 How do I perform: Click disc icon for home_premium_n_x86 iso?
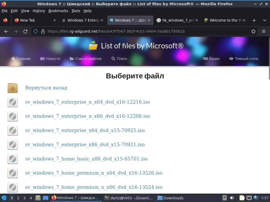13,187
